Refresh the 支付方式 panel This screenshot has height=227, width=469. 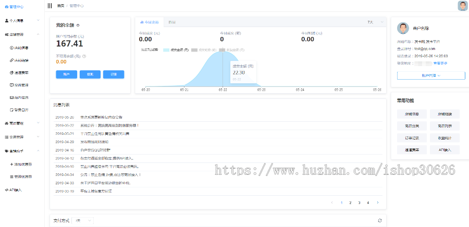[x=379, y=220]
